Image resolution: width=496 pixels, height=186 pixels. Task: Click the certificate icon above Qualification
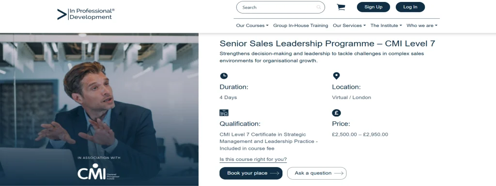[x=224, y=113]
